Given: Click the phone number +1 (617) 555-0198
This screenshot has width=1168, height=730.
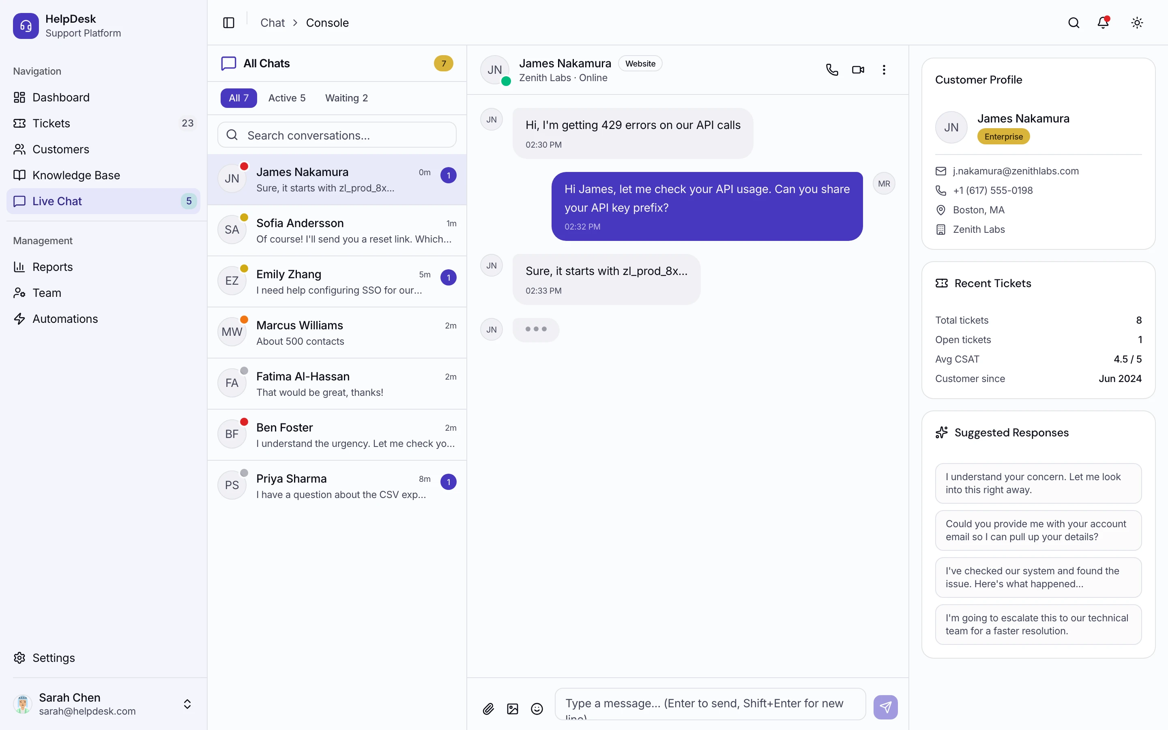Looking at the screenshot, I should [x=993, y=190].
